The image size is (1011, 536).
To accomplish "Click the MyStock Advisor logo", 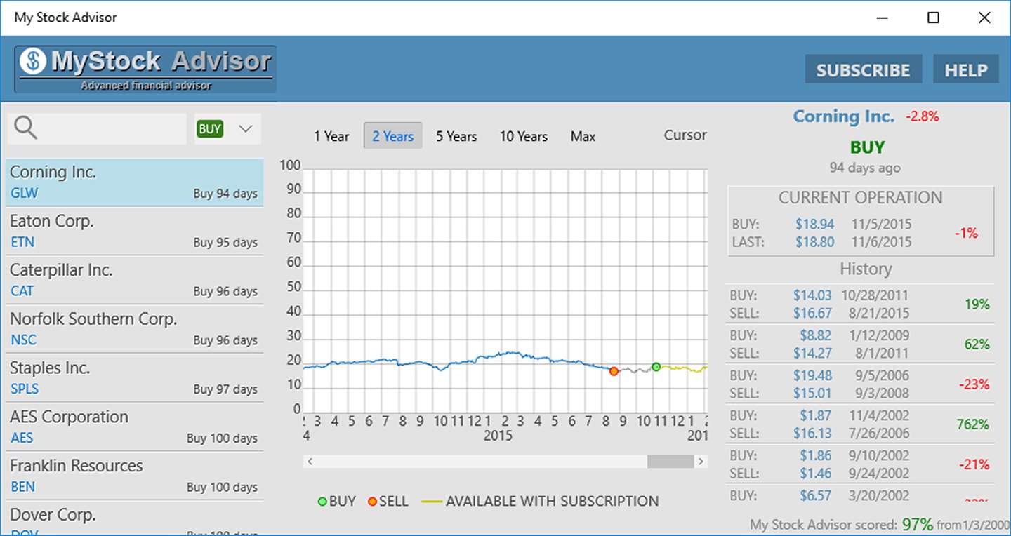I will tap(145, 69).
